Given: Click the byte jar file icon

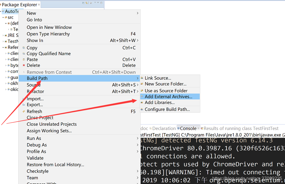Looking at the screenshot, I should pyautogui.click(x=9, y=65).
